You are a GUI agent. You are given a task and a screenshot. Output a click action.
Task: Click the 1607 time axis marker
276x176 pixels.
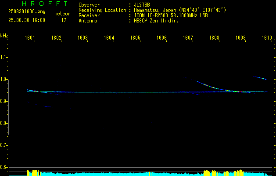pos(188,38)
